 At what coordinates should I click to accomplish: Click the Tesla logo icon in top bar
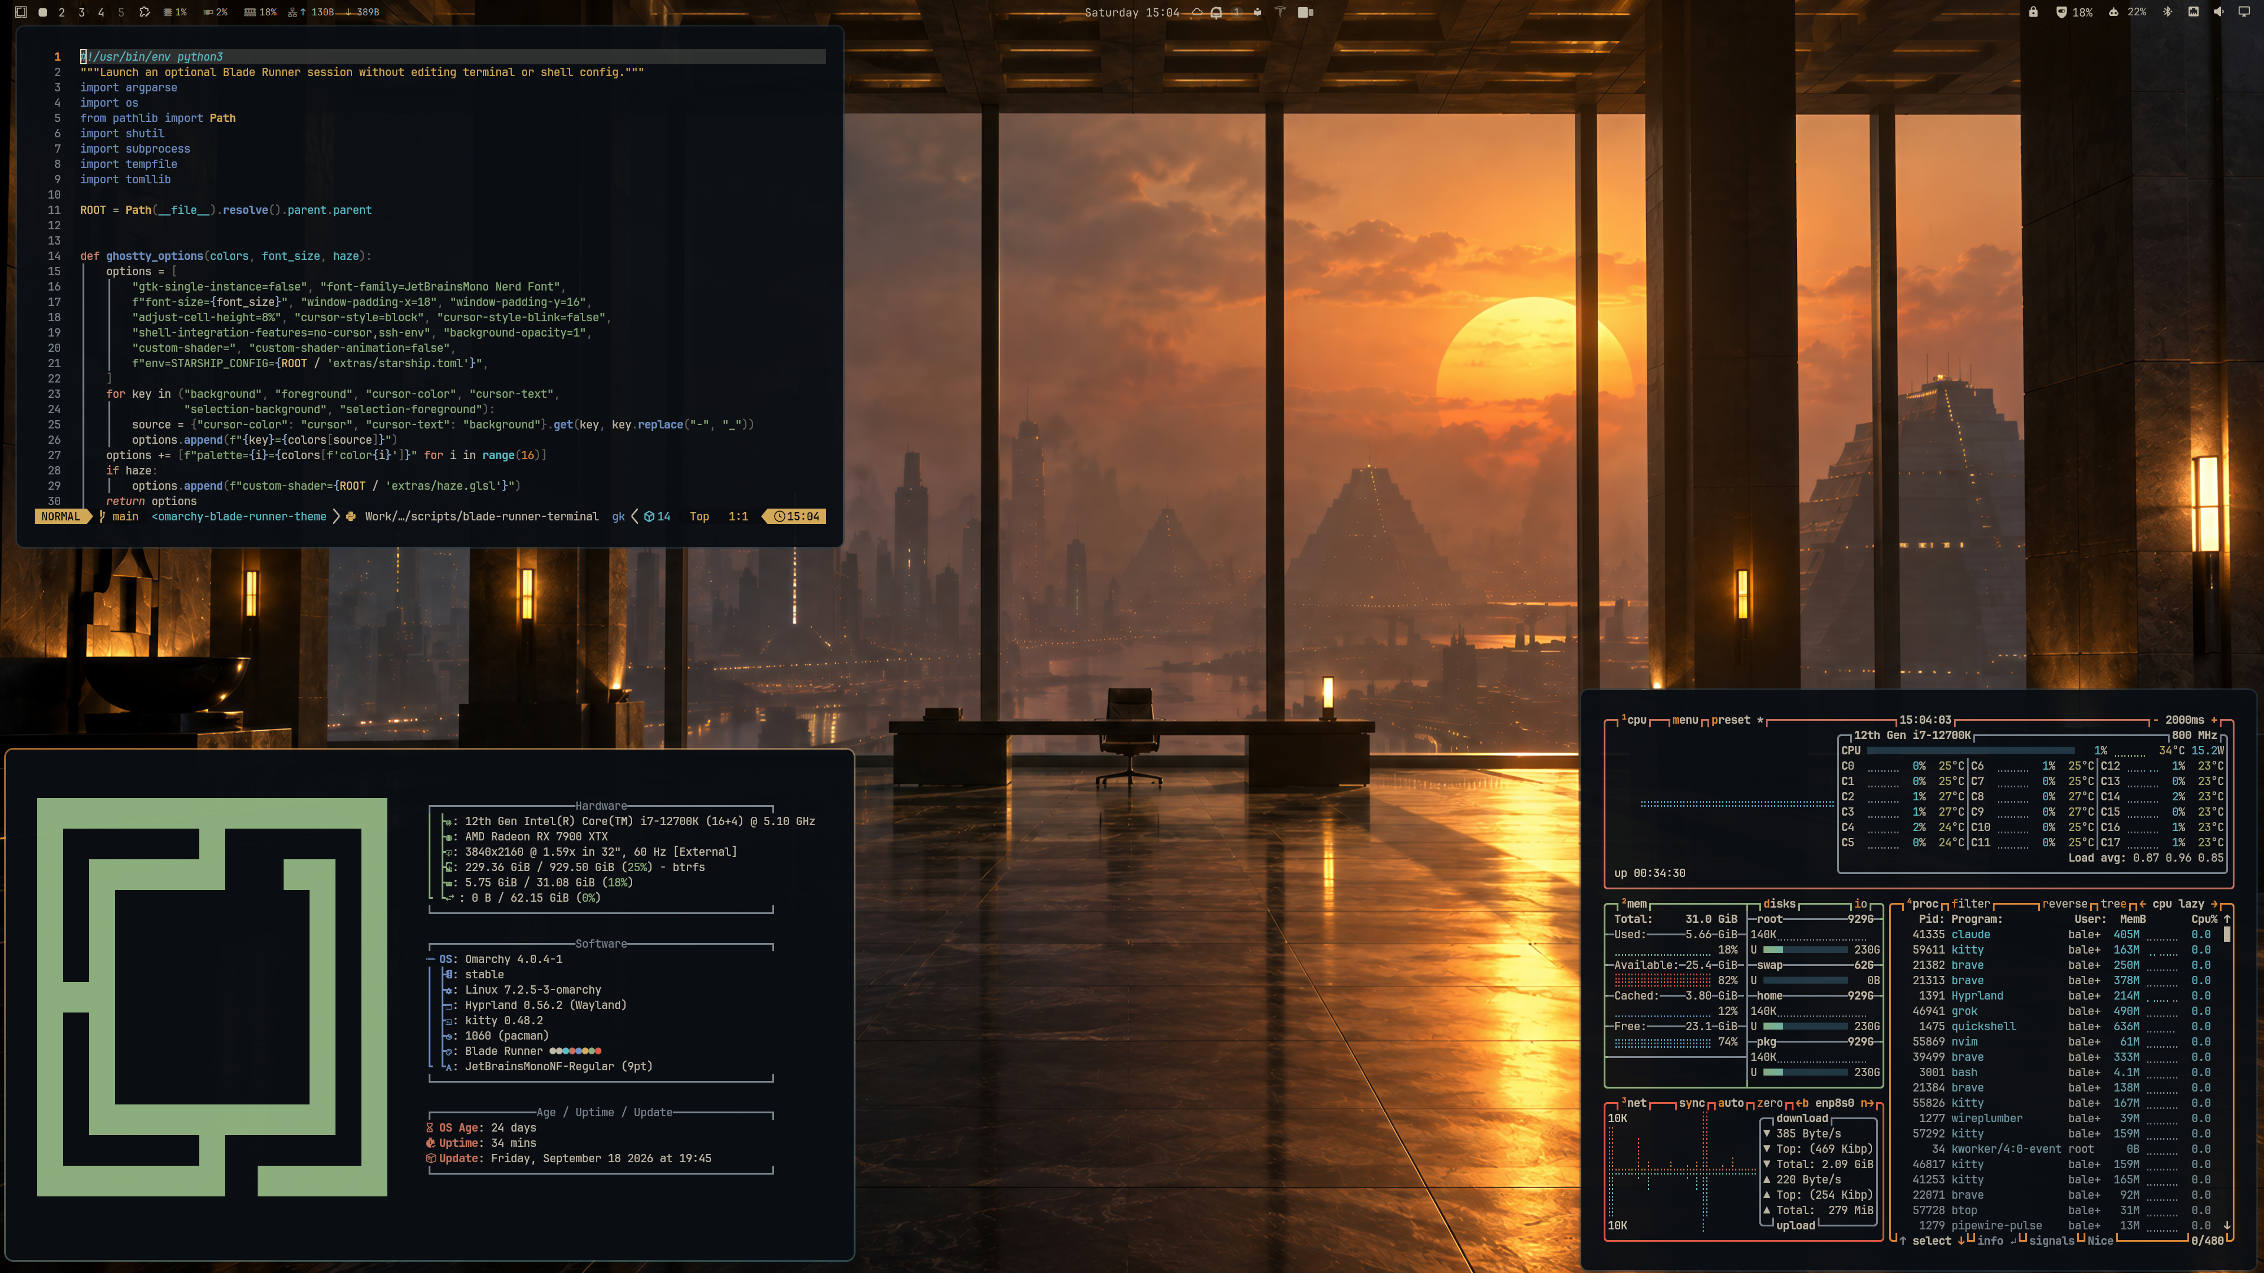(x=1281, y=12)
